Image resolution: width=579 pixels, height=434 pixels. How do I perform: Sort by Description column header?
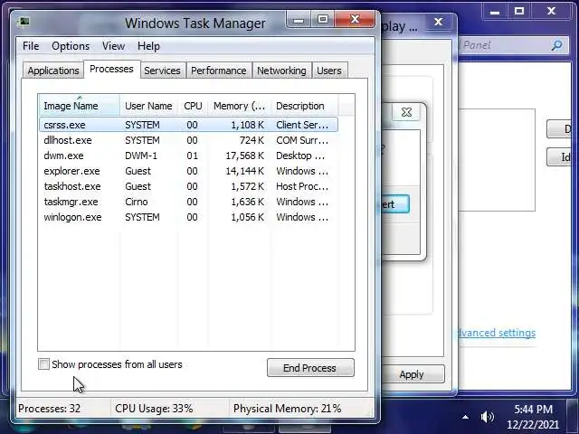pos(304,106)
